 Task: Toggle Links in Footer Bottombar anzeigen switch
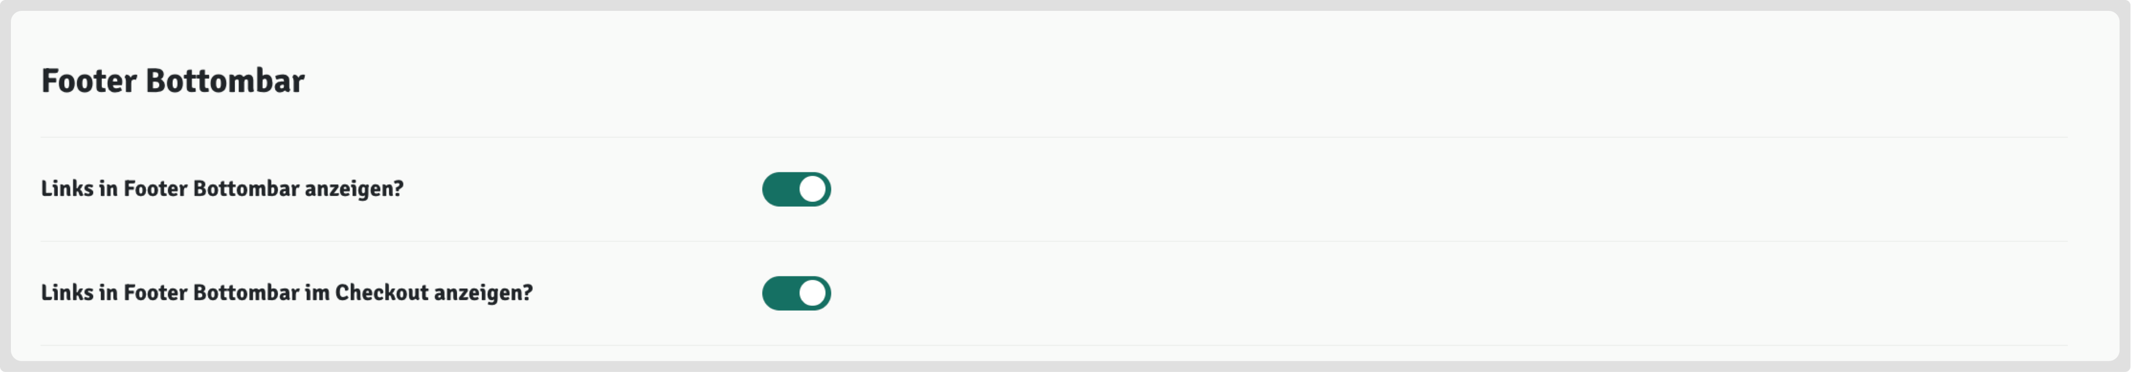pyautogui.click(x=796, y=189)
